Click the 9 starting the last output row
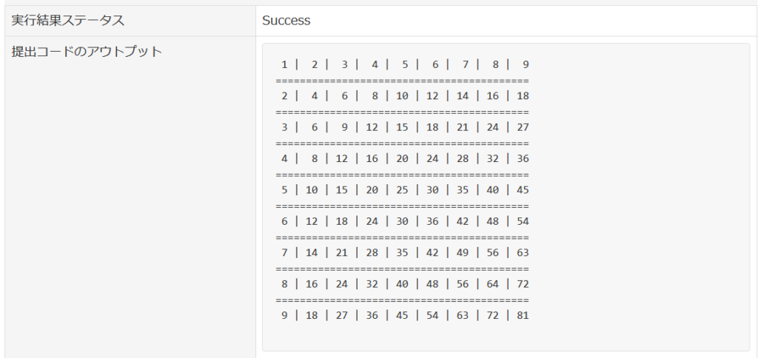 (x=284, y=316)
